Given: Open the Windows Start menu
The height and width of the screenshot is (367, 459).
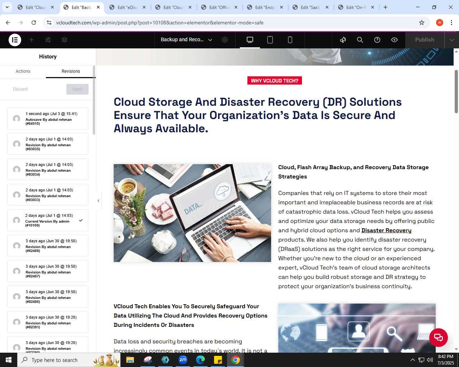Looking at the screenshot, I should tap(9, 360).
